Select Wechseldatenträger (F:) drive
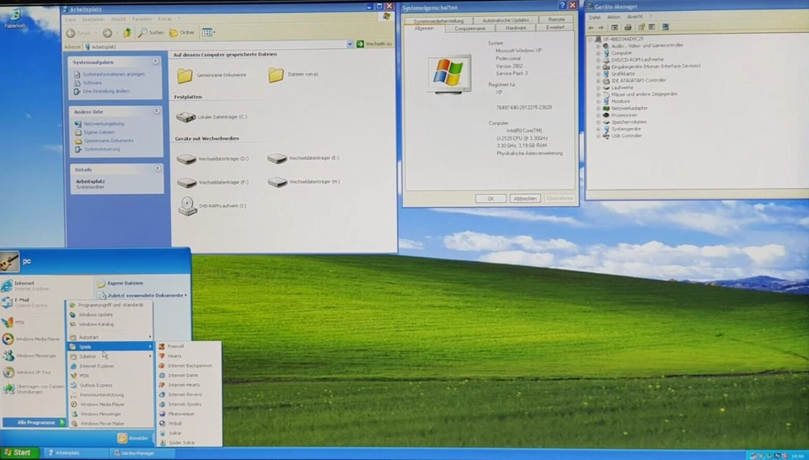The image size is (809, 460). [212, 183]
